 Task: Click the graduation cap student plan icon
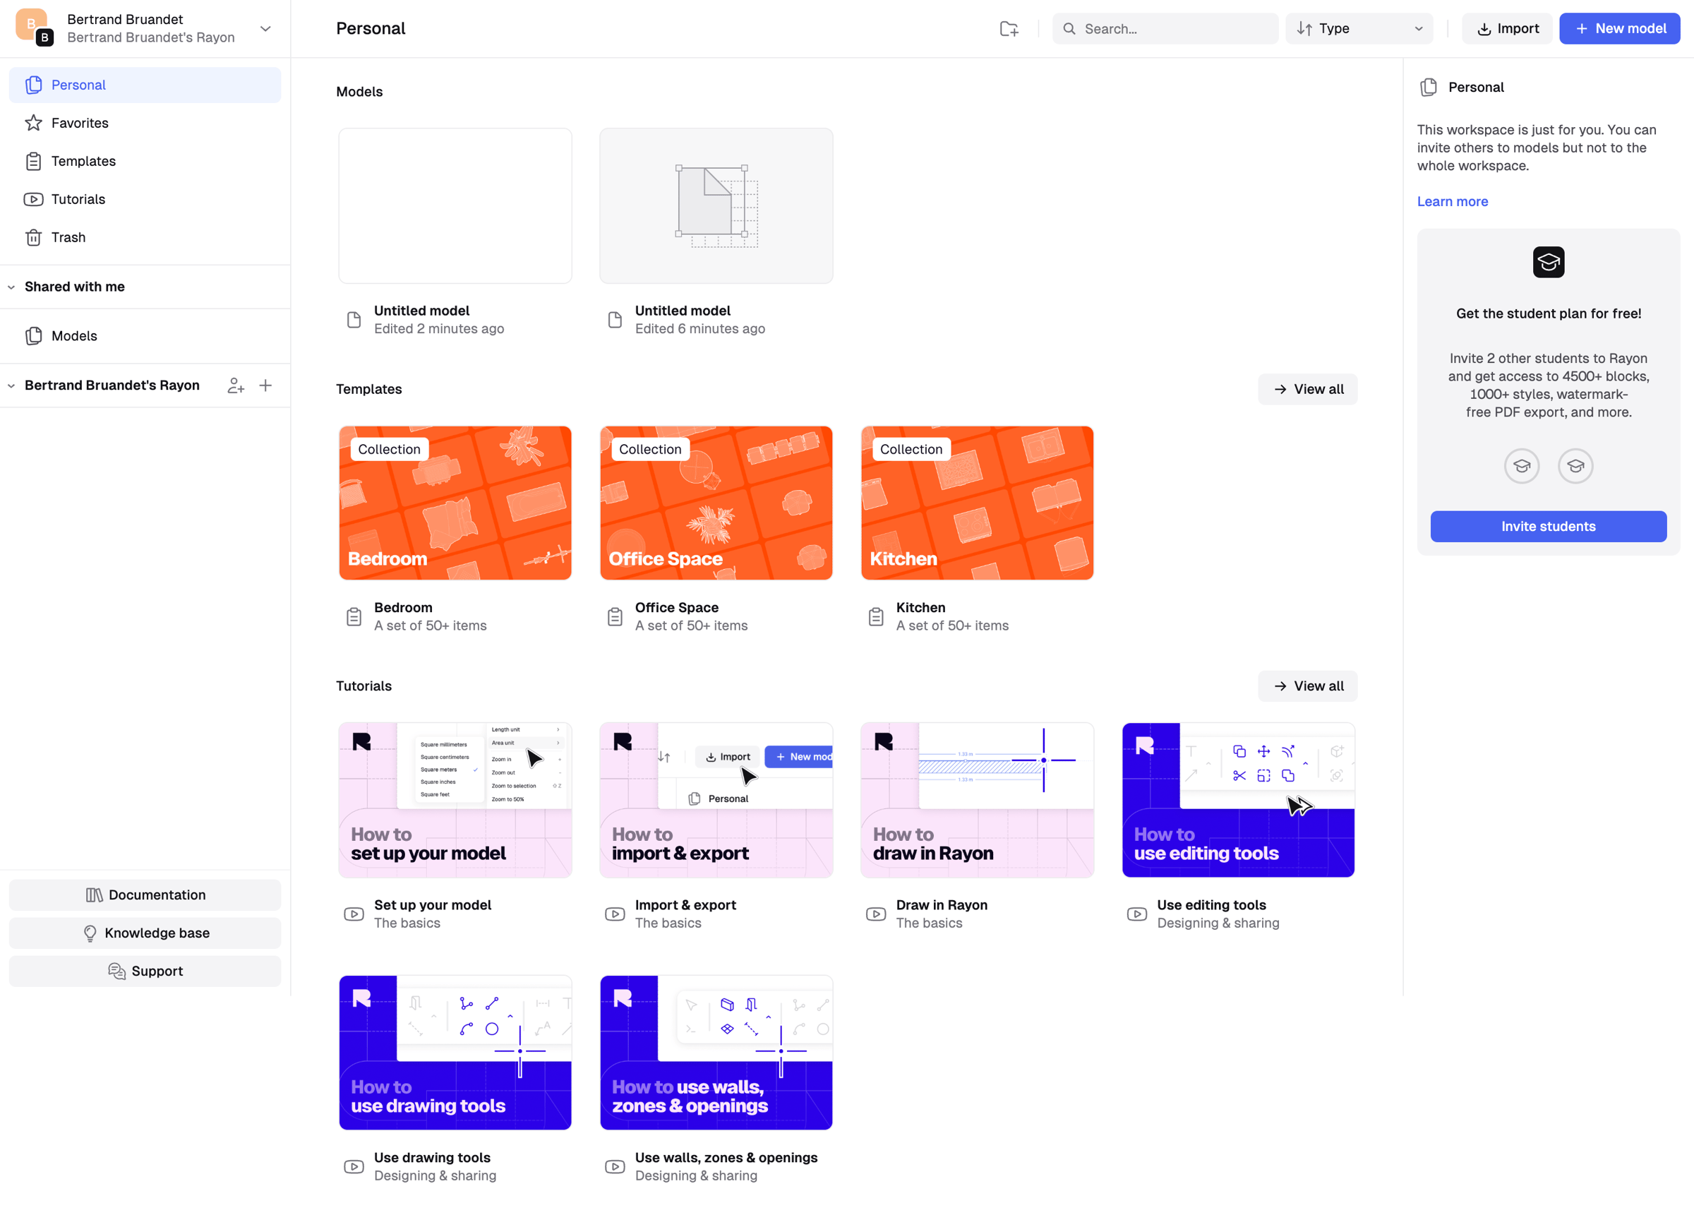coord(1549,262)
